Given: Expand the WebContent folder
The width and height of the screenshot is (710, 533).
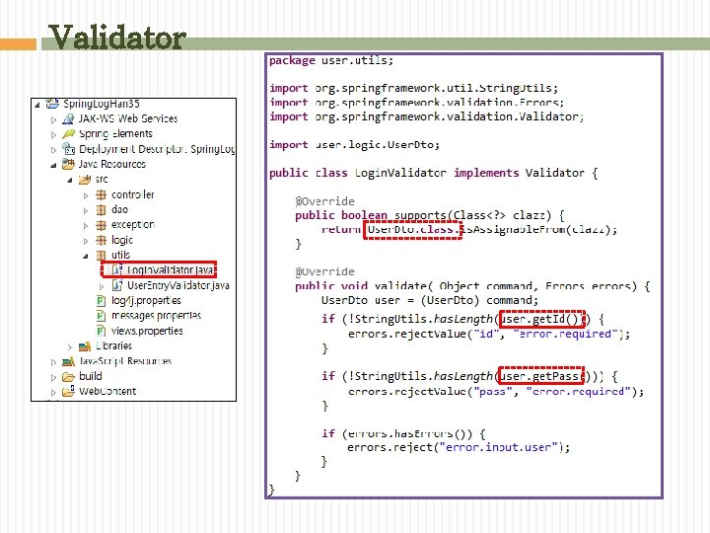Looking at the screenshot, I should click(53, 393).
